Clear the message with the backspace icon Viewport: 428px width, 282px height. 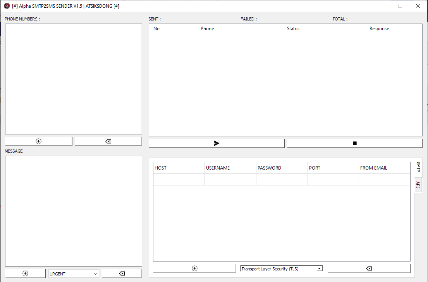pyautogui.click(x=122, y=273)
